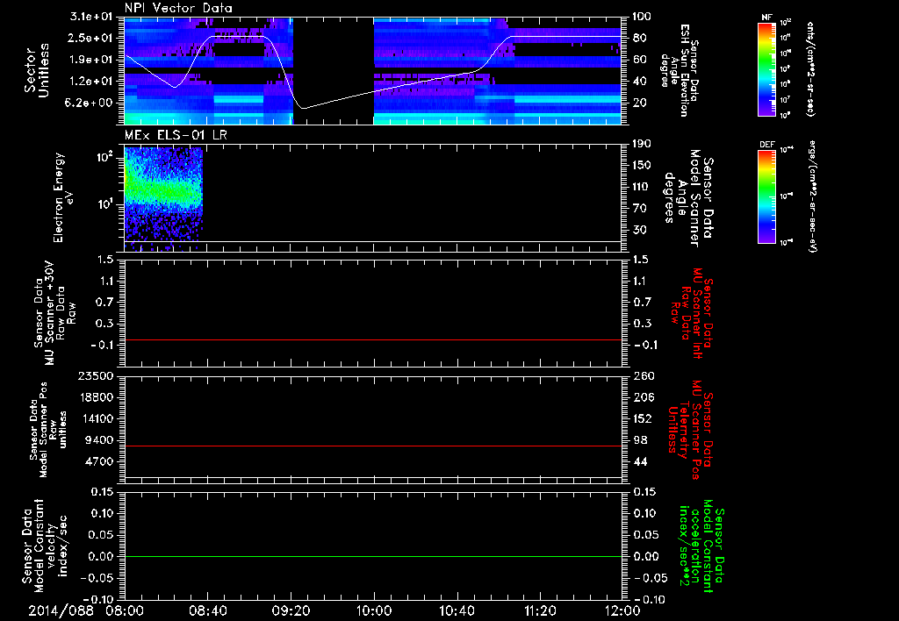Click the 'DEF' label above the color bar
The image size is (899, 621).
[766, 145]
